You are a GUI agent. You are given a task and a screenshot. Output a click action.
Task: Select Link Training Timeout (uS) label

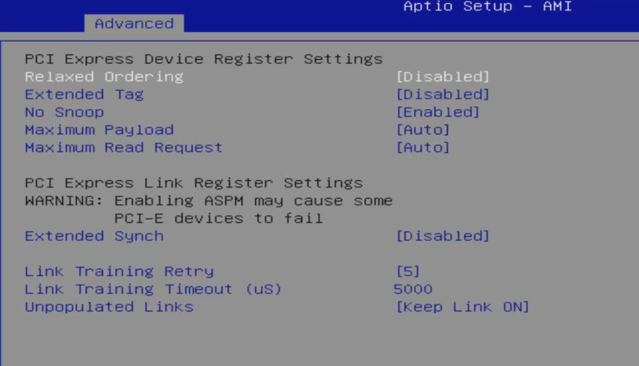tap(153, 289)
